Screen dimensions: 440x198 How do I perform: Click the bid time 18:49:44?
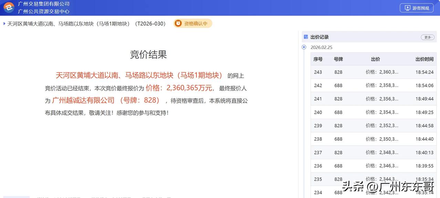click(424, 99)
